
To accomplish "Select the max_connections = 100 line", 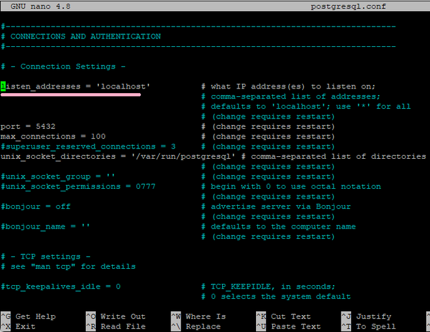I will click(53, 137).
